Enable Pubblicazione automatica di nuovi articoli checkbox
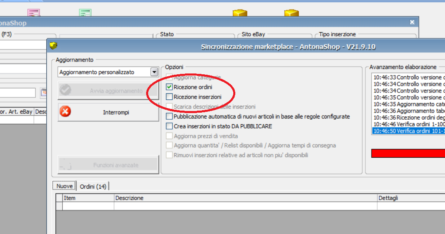The height and width of the screenshot is (234, 445). (169, 116)
